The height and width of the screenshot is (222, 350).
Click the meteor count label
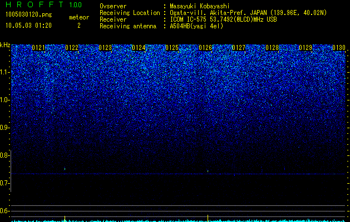click(x=79, y=17)
